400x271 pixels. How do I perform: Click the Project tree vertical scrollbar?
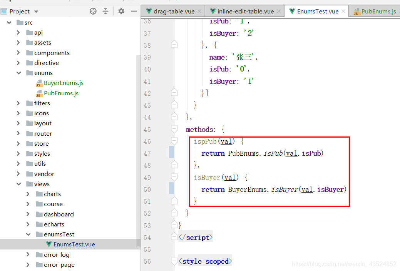tap(138, 151)
